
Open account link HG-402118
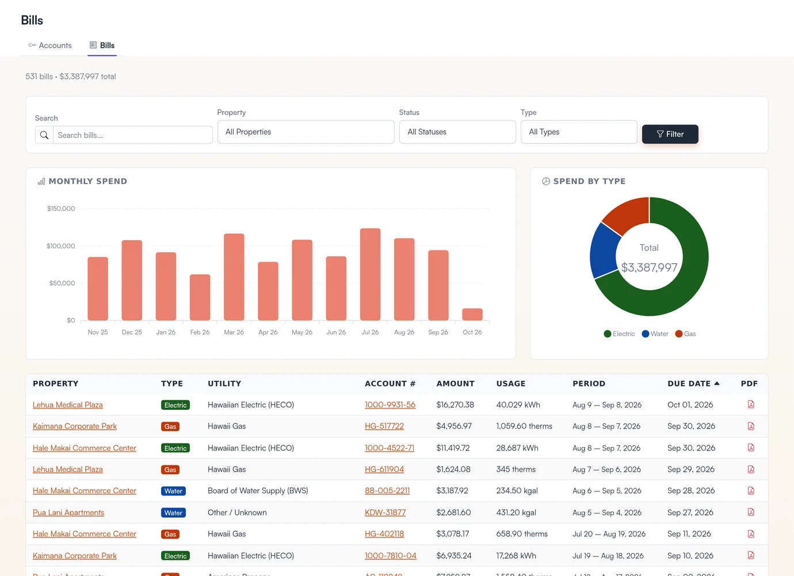click(384, 534)
